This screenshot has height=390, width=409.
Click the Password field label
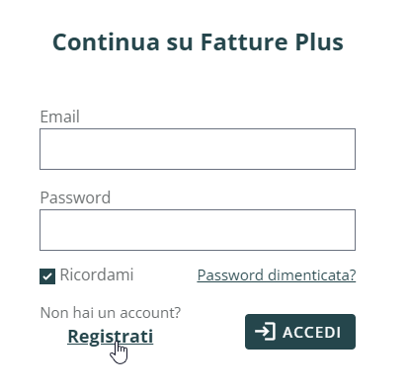(75, 197)
